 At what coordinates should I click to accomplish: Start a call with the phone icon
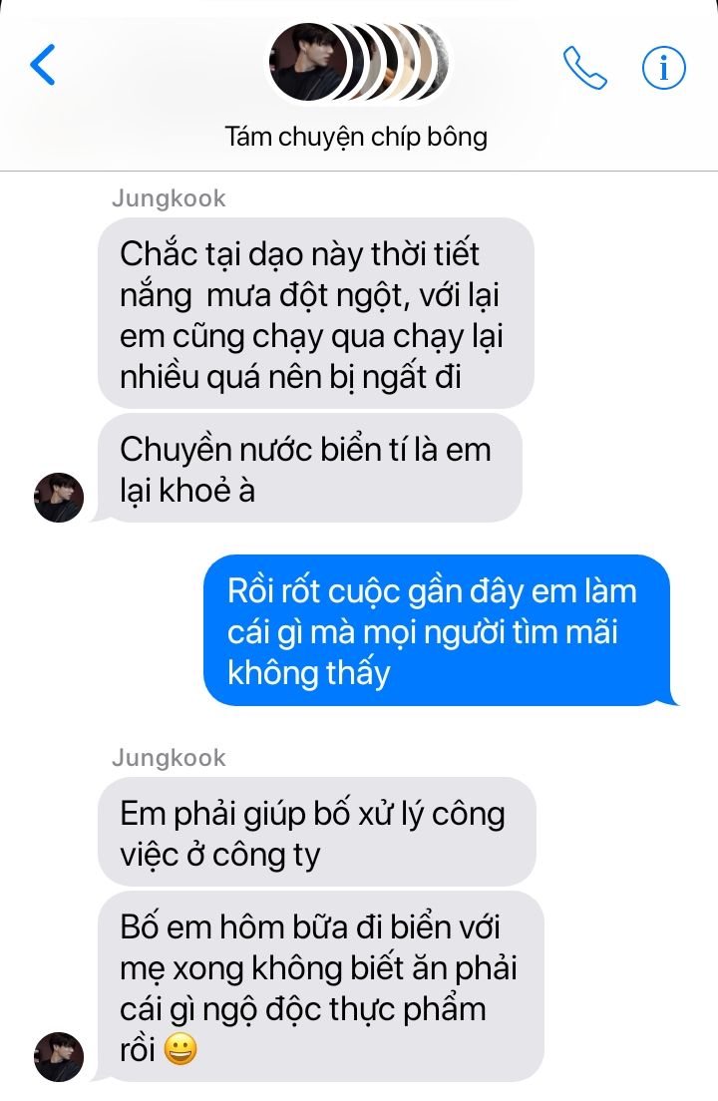point(584,68)
